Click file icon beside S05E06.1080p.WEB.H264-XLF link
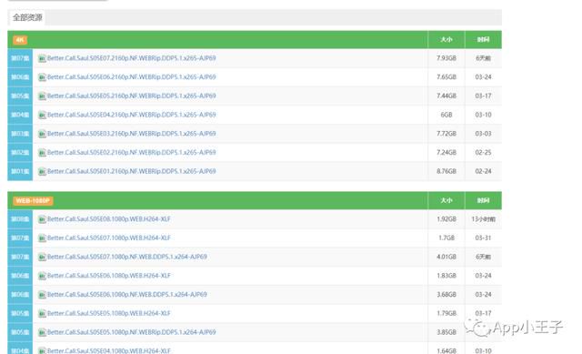Screen dimensions: 582x354 pyautogui.click(x=42, y=276)
